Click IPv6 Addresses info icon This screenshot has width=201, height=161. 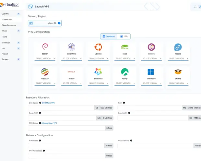coord(44,151)
